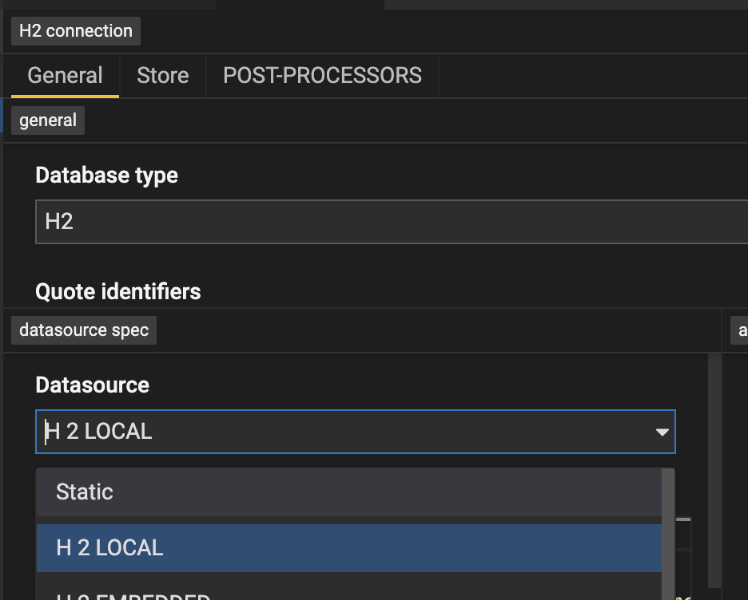Screen dimensions: 748x600
Task: Click the Quote identifiers heading
Action: pyautogui.click(x=117, y=291)
